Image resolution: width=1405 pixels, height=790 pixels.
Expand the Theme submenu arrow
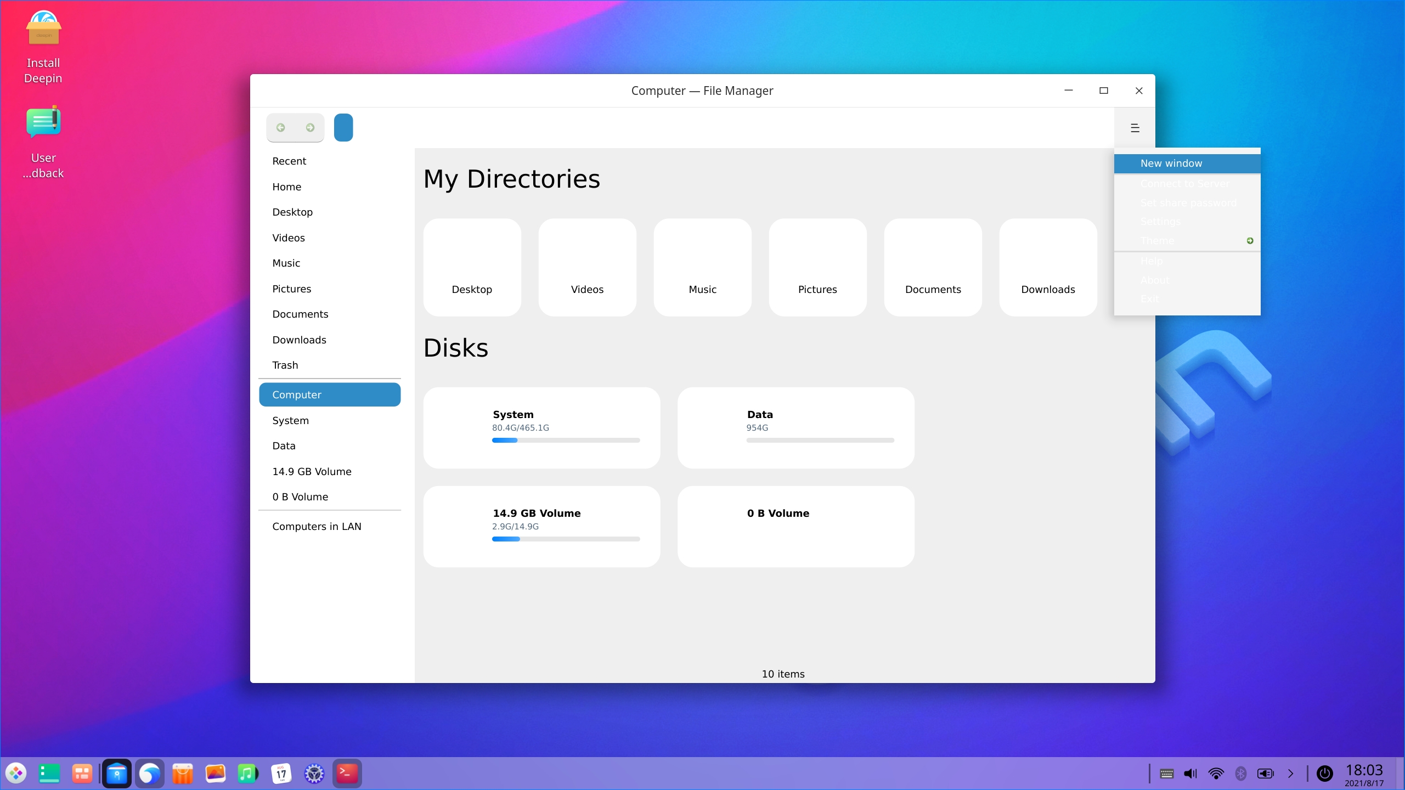click(1250, 241)
